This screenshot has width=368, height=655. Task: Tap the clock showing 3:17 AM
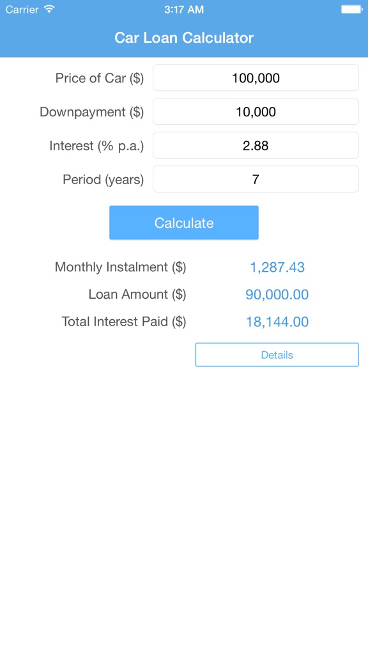184,10
